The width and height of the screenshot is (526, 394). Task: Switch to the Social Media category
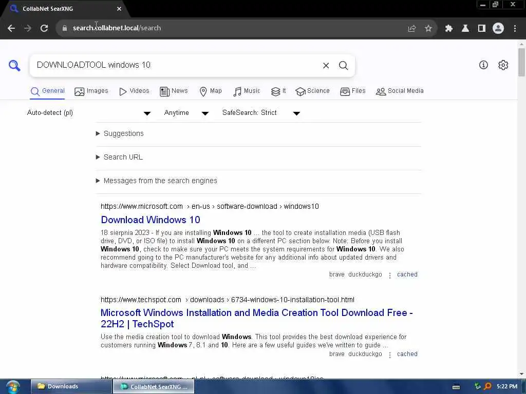coord(400,91)
